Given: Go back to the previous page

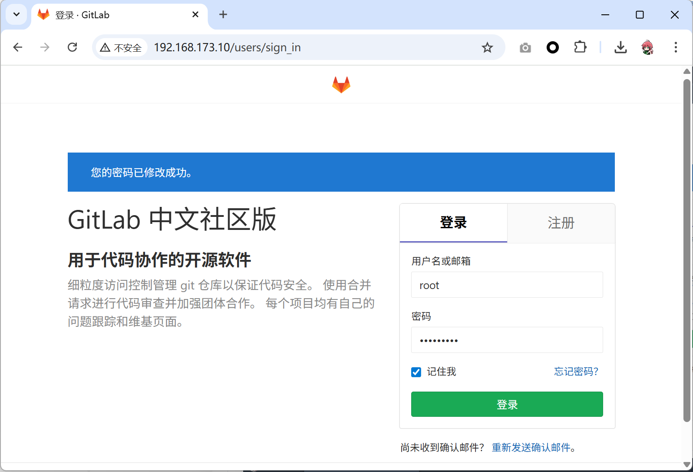Looking at the screenshot, I should click(x=18, y=47).
